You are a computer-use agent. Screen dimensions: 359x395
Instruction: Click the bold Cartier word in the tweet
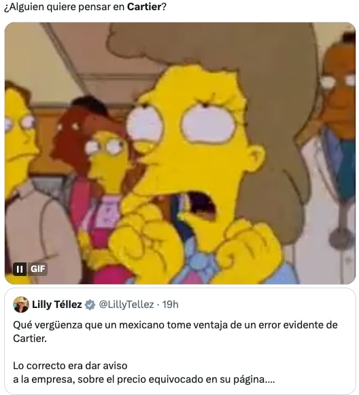pyautogui.click(x=144, y=7)
